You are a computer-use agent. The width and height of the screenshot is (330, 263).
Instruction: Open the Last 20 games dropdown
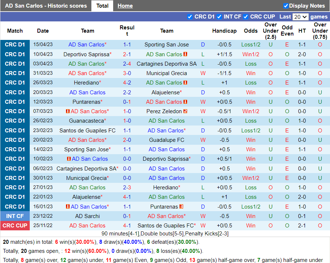(x=300, y=17)
